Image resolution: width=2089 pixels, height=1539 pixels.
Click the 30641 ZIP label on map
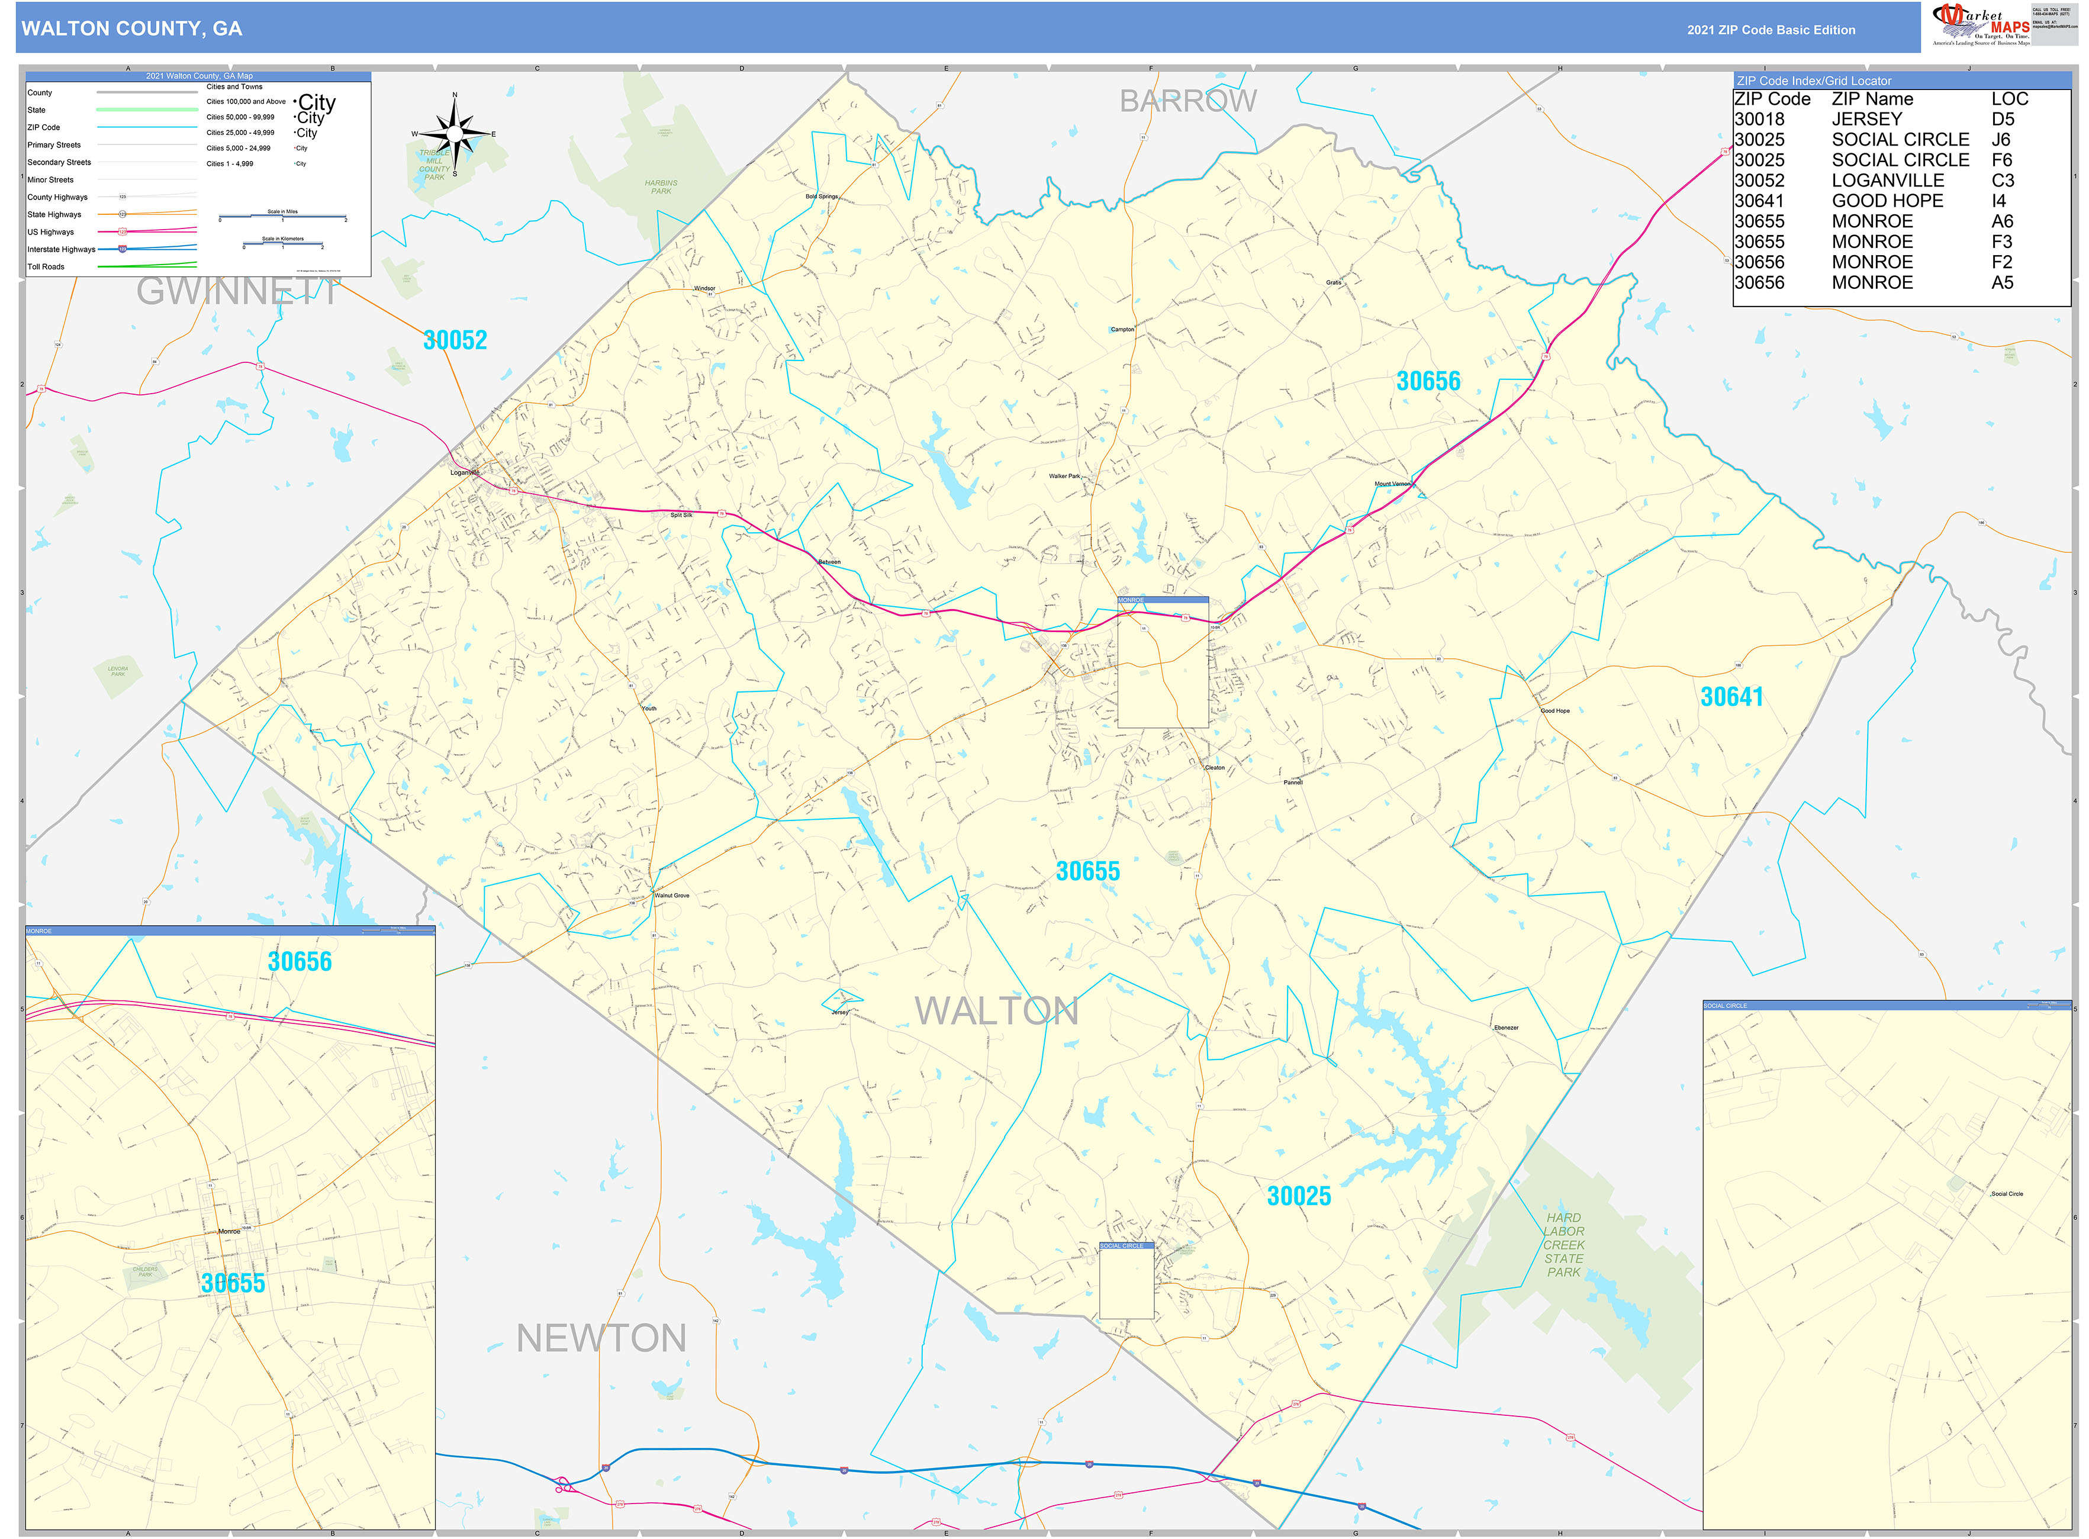pyautogui.click(x=1731, y=697)
